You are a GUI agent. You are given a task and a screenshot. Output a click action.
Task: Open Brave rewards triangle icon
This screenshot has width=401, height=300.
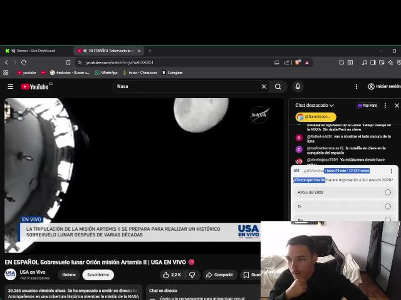click(307, 62)
